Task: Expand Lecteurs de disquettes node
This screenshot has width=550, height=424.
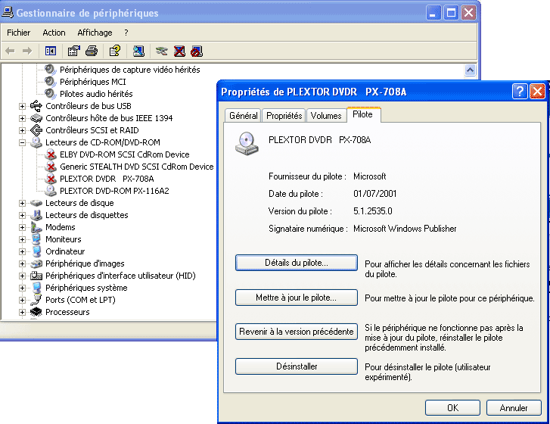Action: (x=22, y=215)
